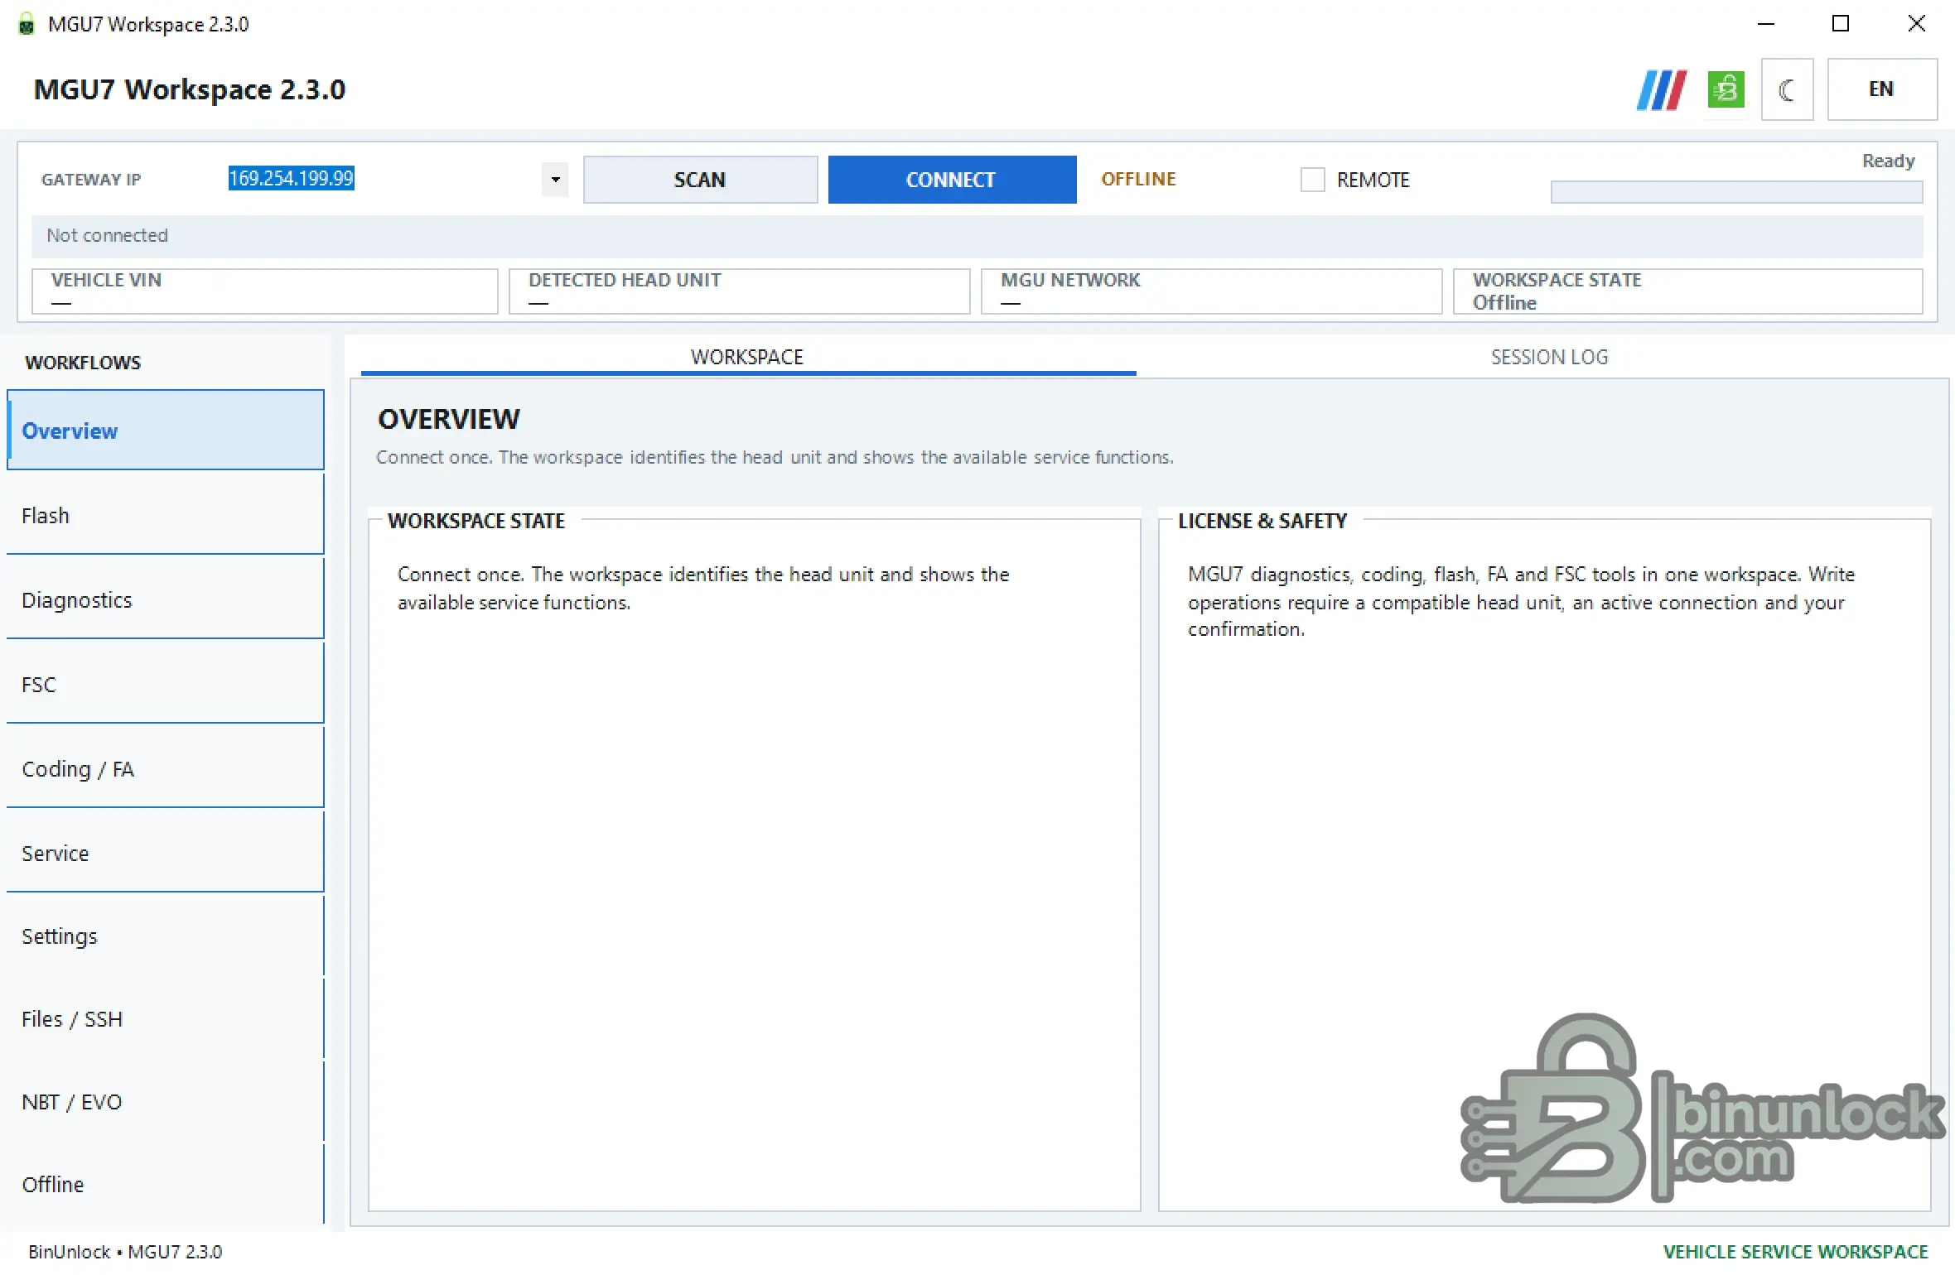Click the Not connected status bar

pyautogui.click(x=977, y=236)
